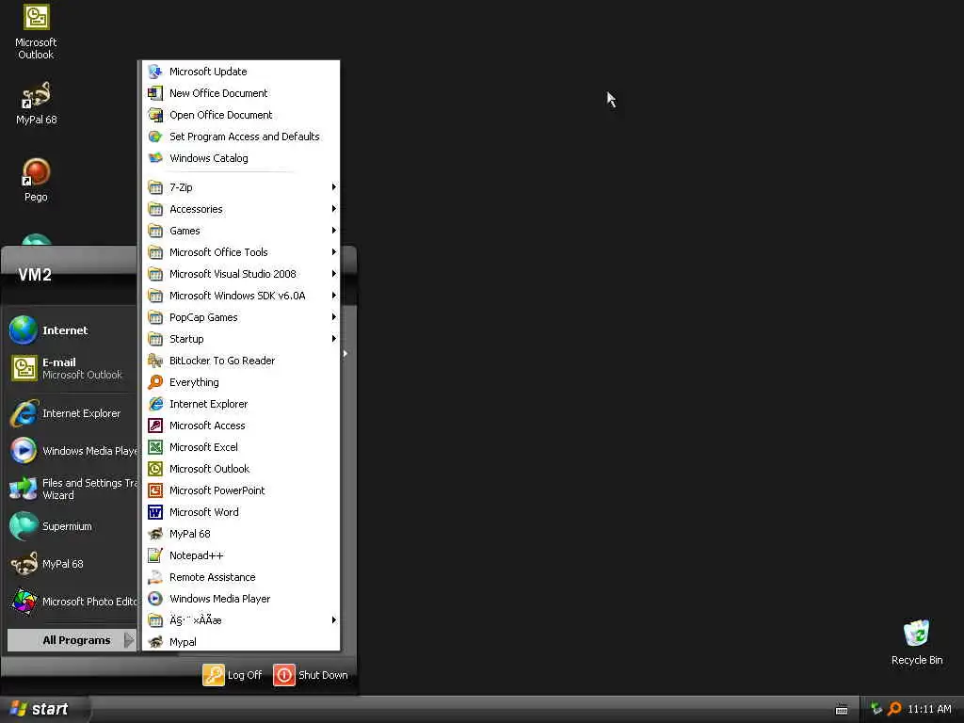
Task: Open Windows Media Player in left start panel
Action: tap(71, 451)
